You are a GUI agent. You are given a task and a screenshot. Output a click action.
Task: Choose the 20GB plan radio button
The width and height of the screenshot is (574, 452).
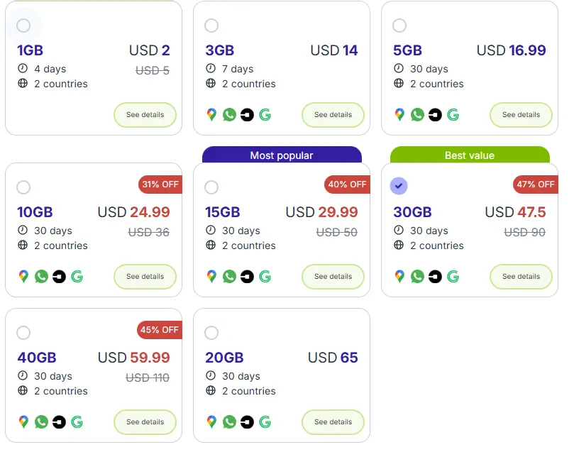[x=211, y=333]
